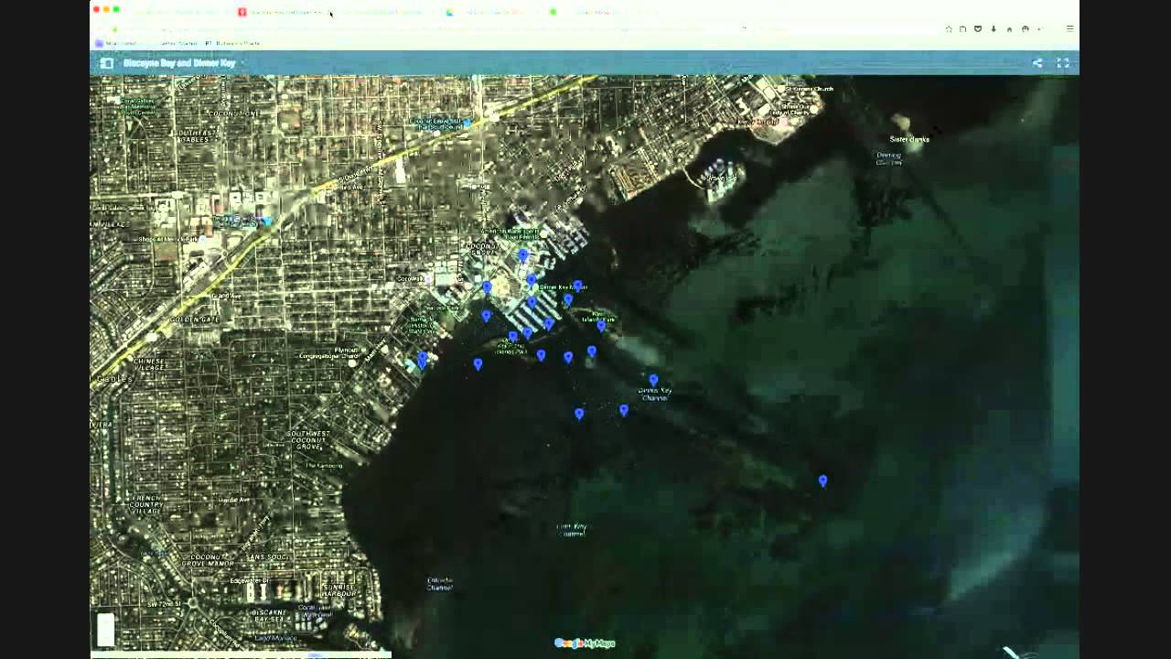Select the isolated pin far southeast in bay
Screen dimensions: 1171x659
[x=822, y=481]
